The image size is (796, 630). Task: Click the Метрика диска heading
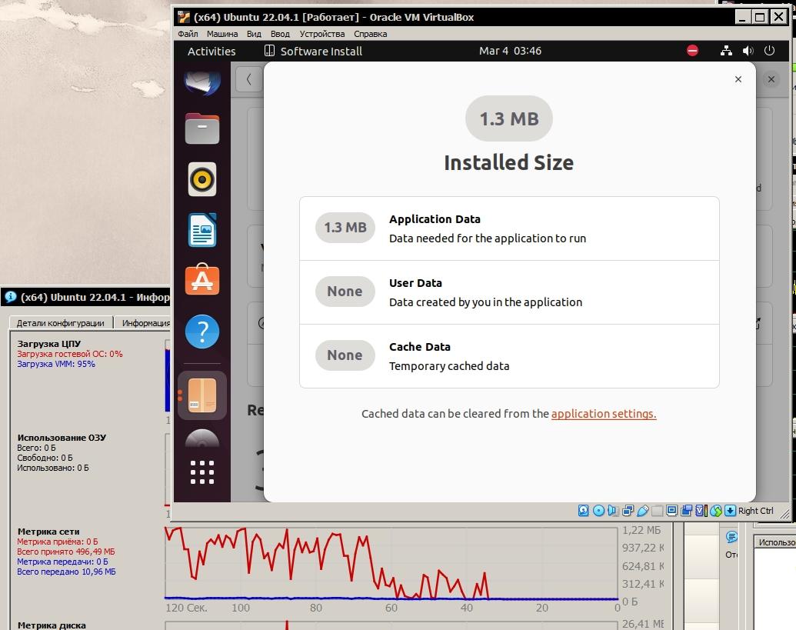pyautogui.click(x=52, y=625)
